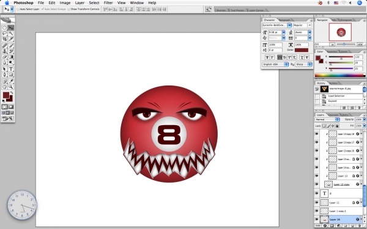This screenshot has height=229, width=367.
Task: Select the Brush tool
Action: pos(11,46)
